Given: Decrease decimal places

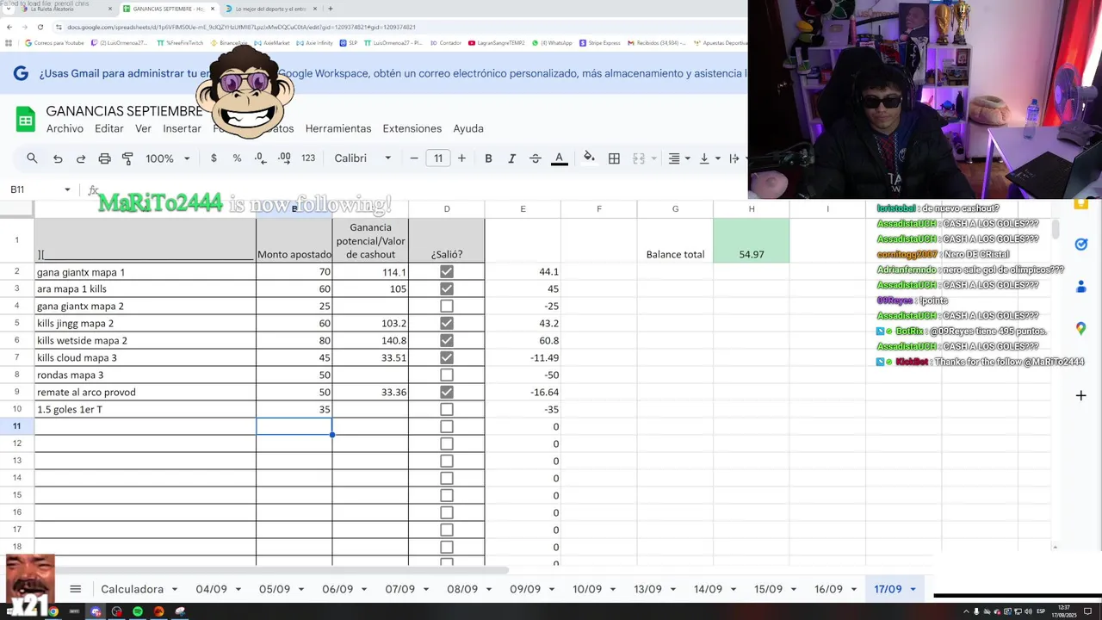Looking at the screenshot, I should [x=260, y=158].
